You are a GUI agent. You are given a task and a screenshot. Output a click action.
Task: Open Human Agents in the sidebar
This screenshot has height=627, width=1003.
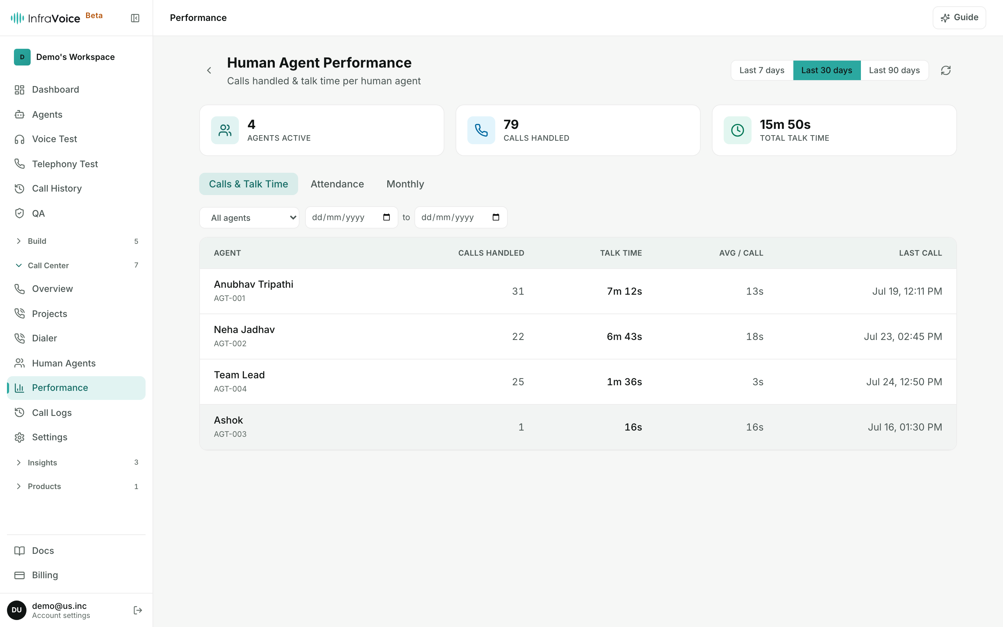tap(76, 363)
